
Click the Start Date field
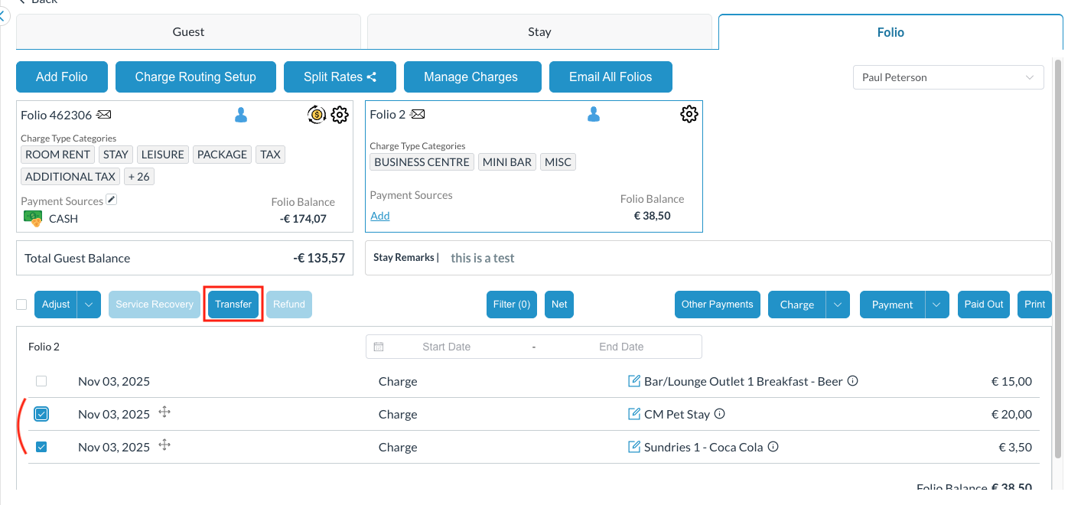pos(446,347)
